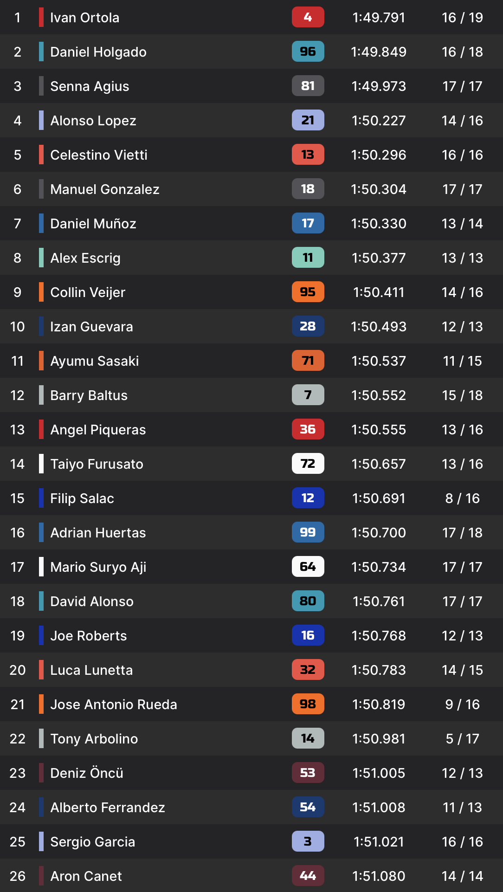Select Collin Veijer's team color stripe
The width and height of the screenshot is (503, 892).
41,292
